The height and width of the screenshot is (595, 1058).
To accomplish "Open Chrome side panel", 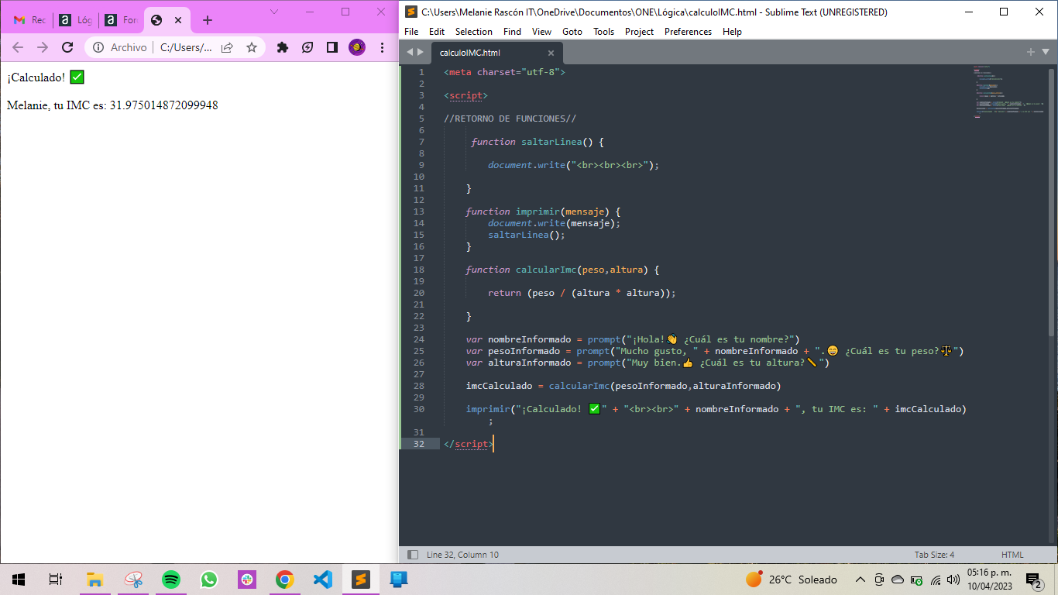I will [332, 47].
